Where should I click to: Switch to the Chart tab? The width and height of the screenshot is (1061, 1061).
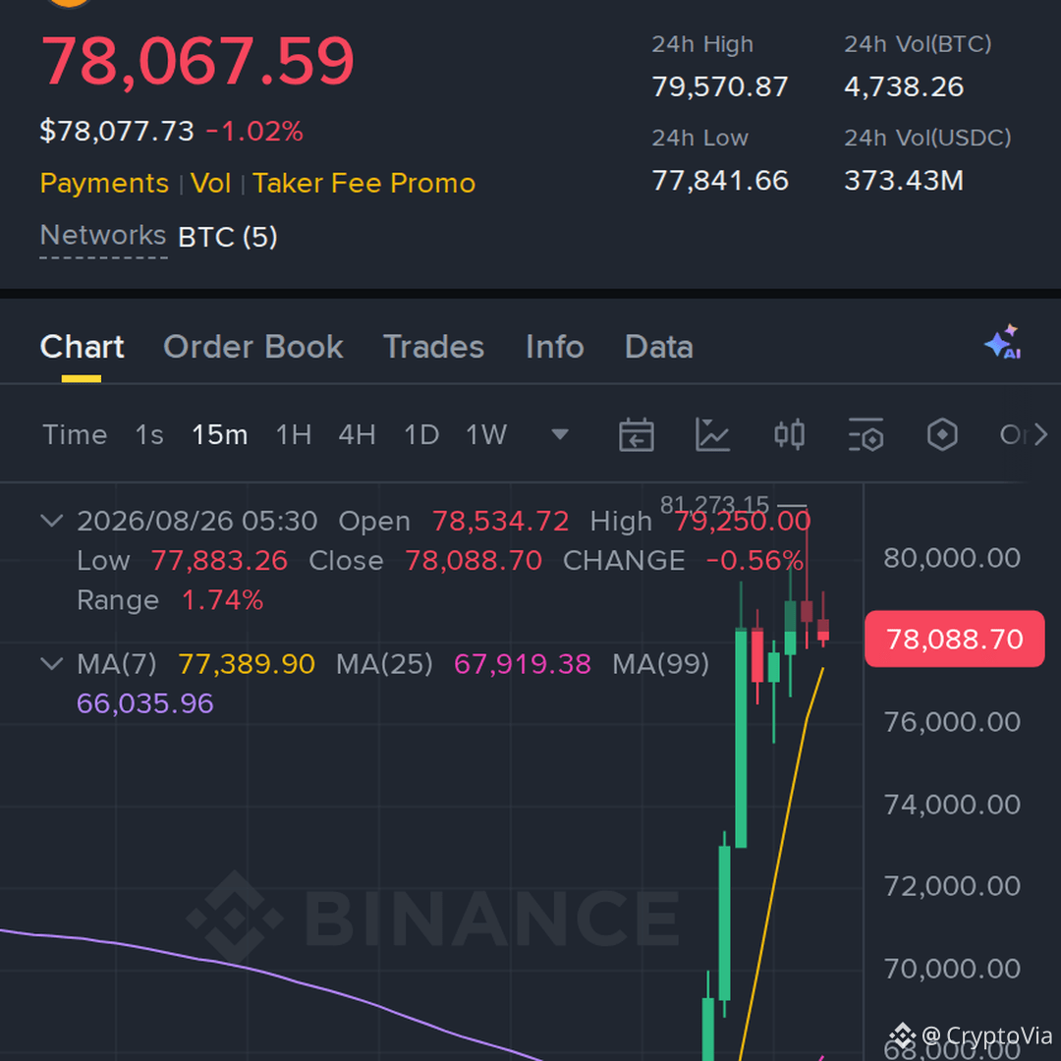click(x=82, y=347)
